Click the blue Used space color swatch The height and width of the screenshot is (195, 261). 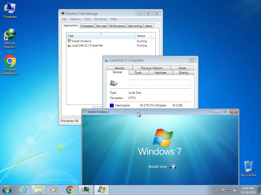(112, 105)
